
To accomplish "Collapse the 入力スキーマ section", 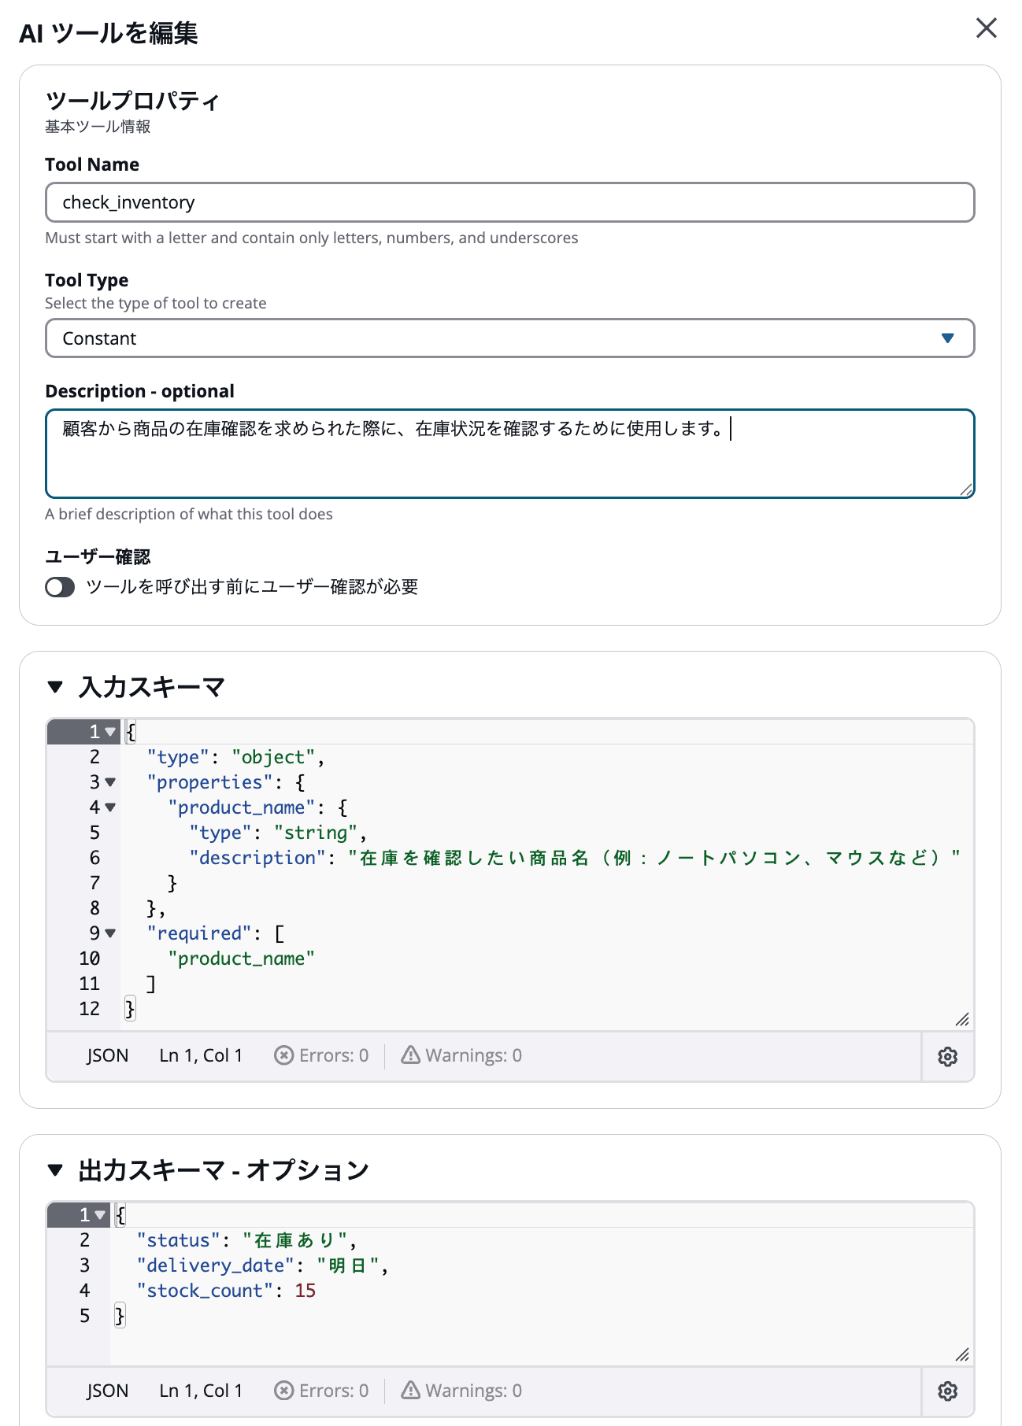I will tap(55, 687).
